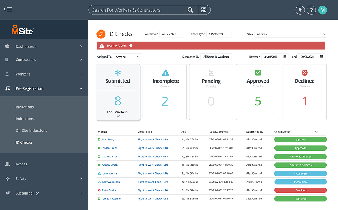
Task: Open the help question mark icon
Action: tap(311, 10)
